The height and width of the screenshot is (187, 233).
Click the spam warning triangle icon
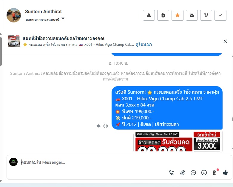149,15
